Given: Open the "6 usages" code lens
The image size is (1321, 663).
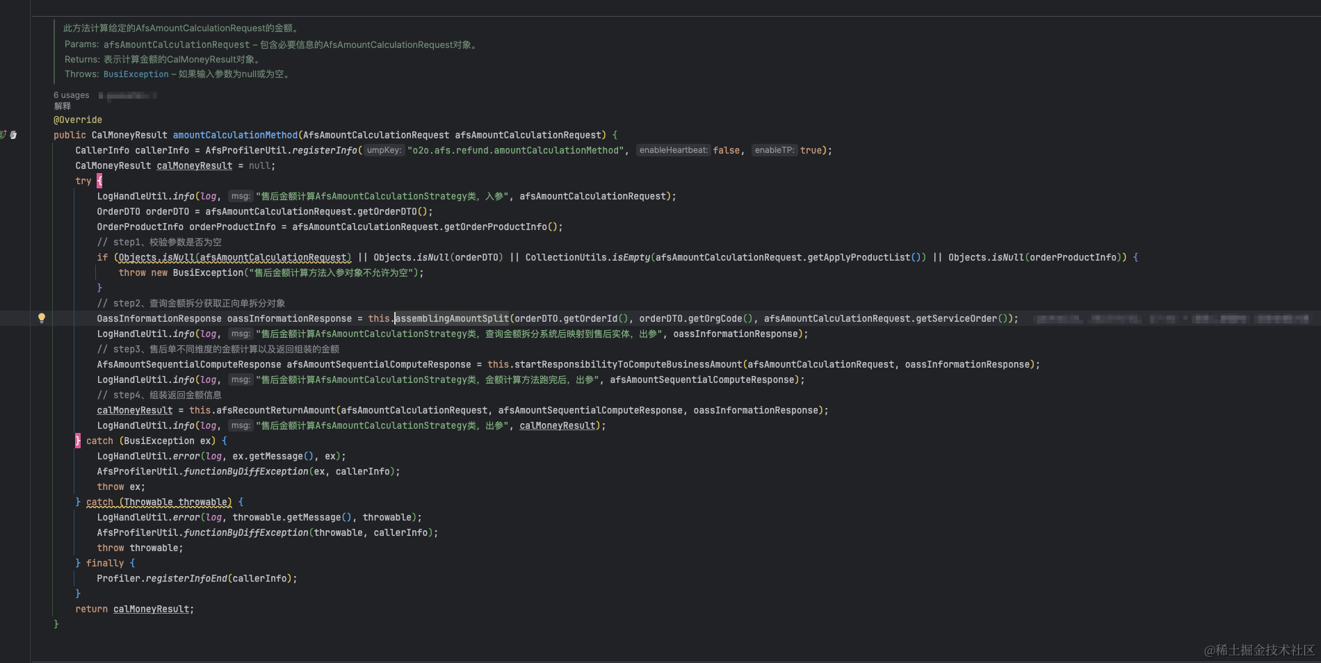Looking at the screenshot, I should pos(72,95).
